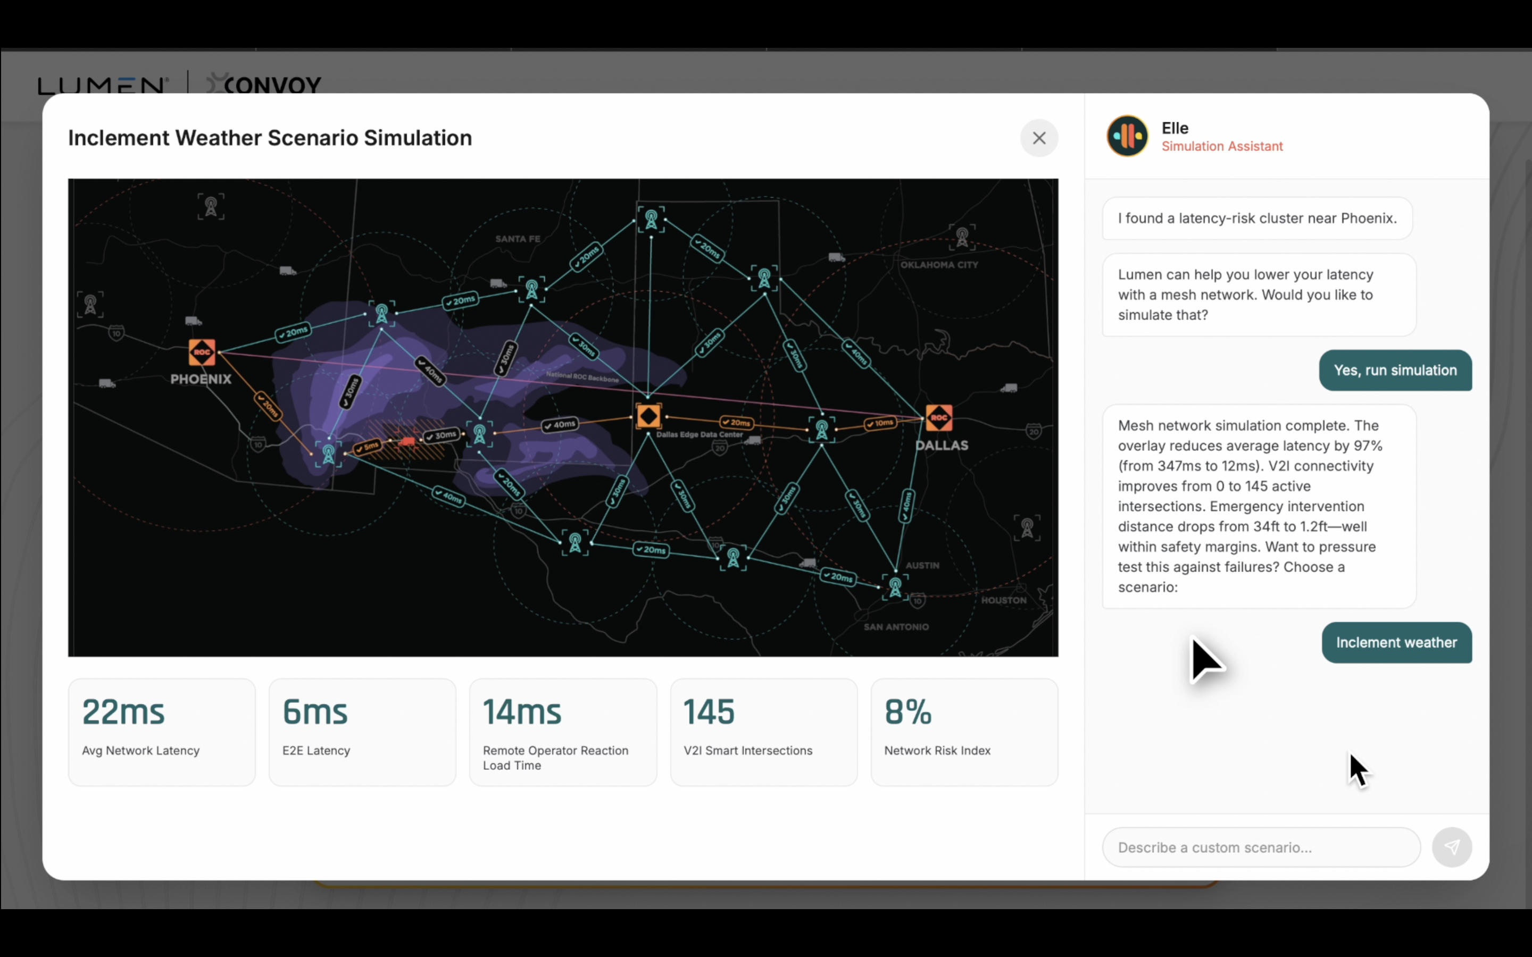Image resolution: width=1532 pixels, height=957 pixels.
Task: Click the 10ms latency label near Dallas
Action: (880, 423)
